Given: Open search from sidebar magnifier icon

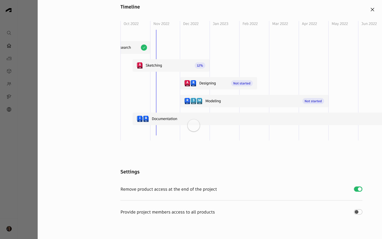Looking at the screenshot, I should click(x=9, y=33).
